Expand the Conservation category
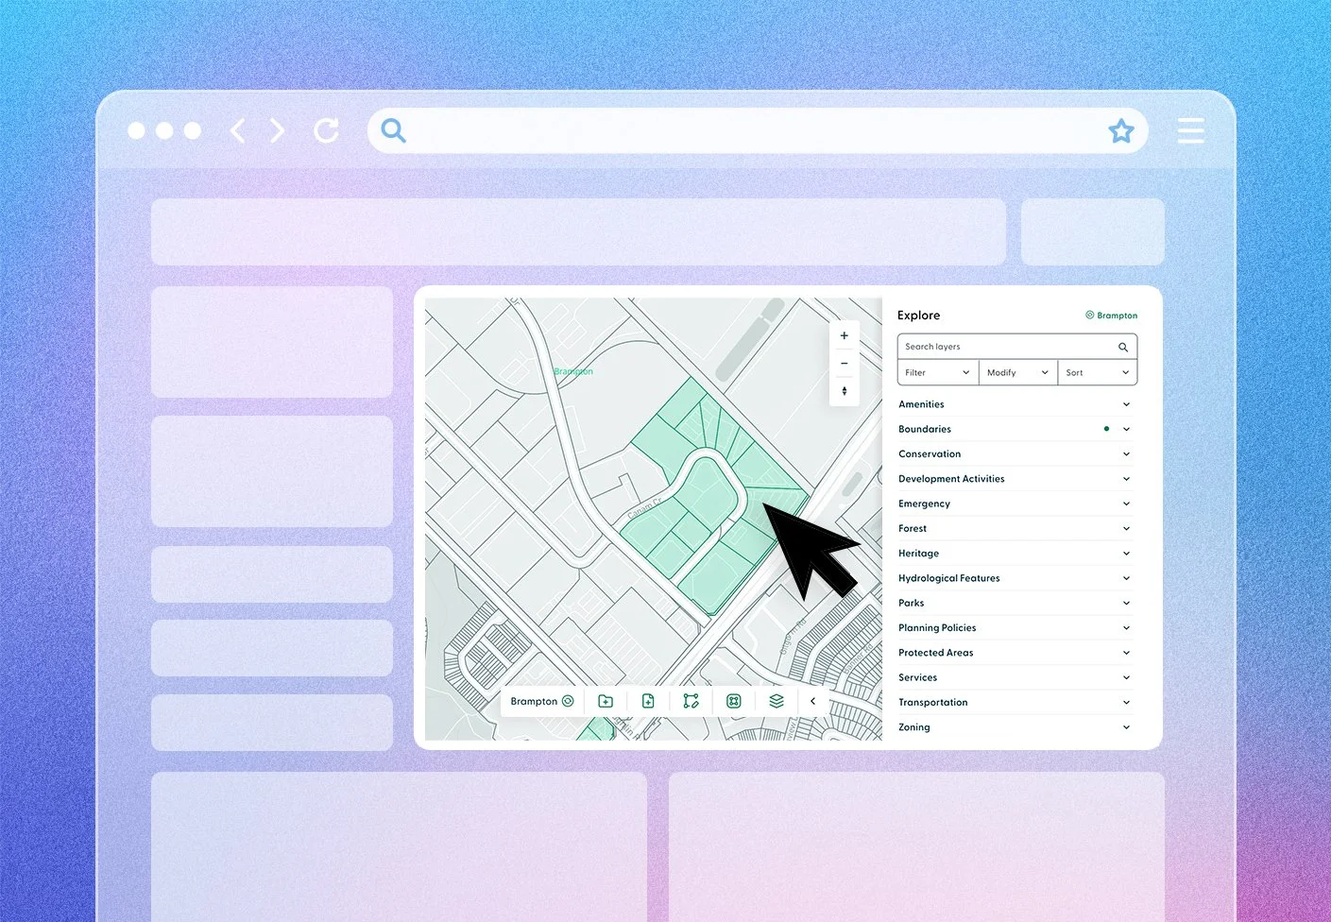The height and width of the screenshot is (922, 1331). tap(1015, 453)
